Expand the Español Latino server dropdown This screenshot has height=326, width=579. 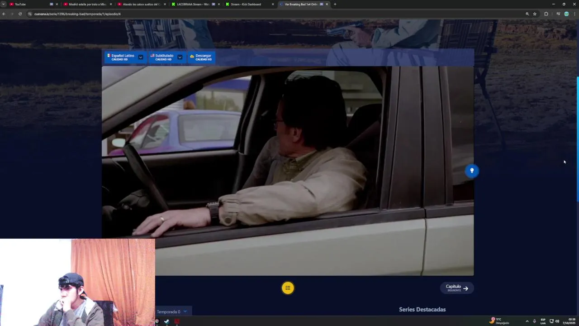[141, 57]
